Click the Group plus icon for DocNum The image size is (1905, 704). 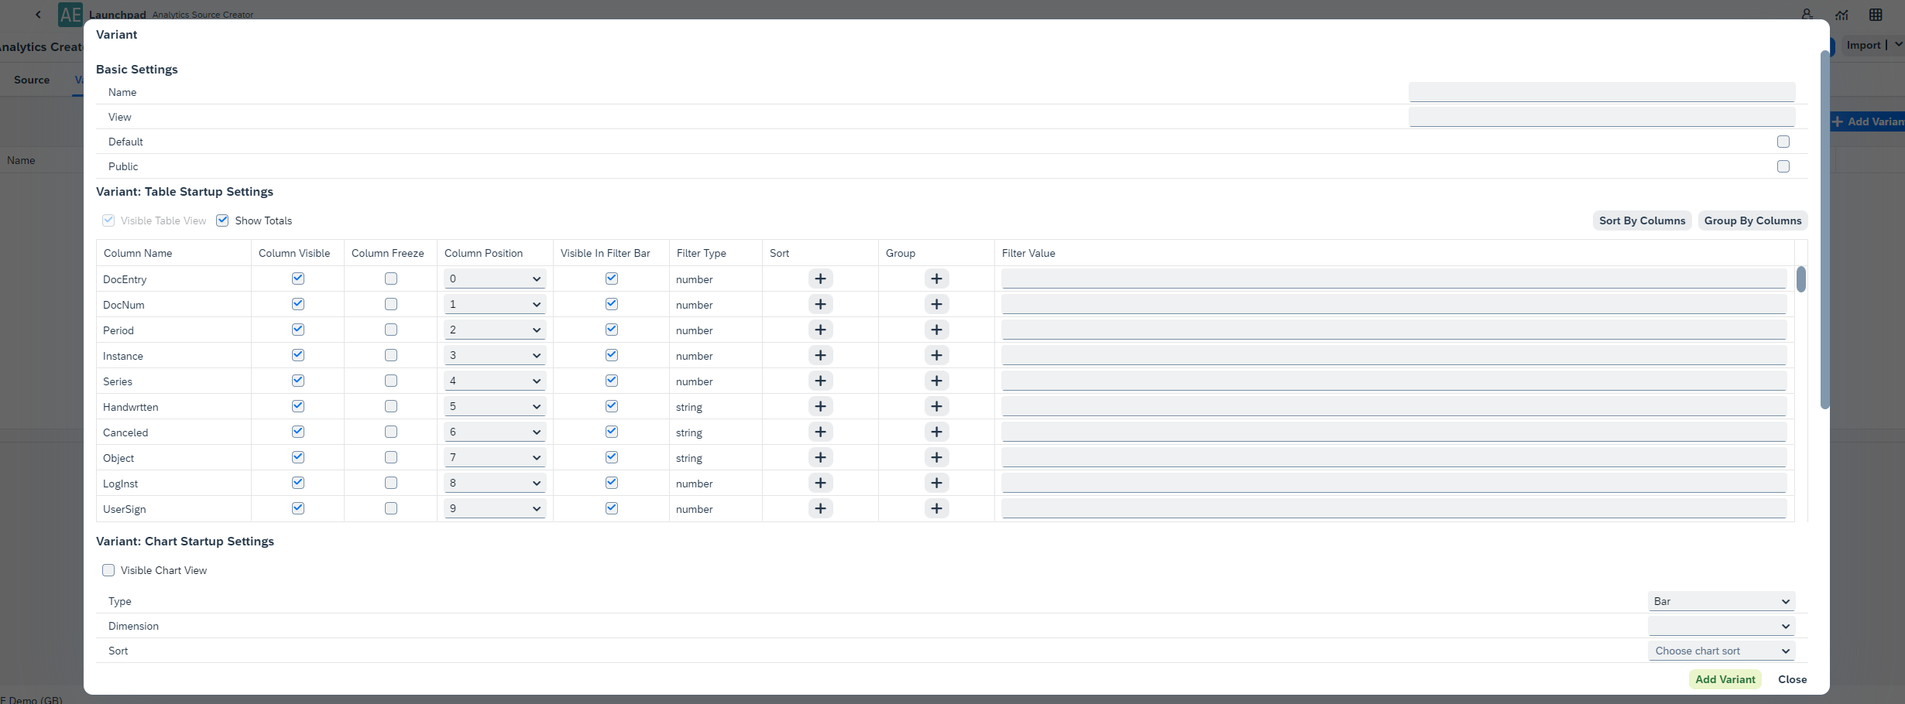point(936,304)
